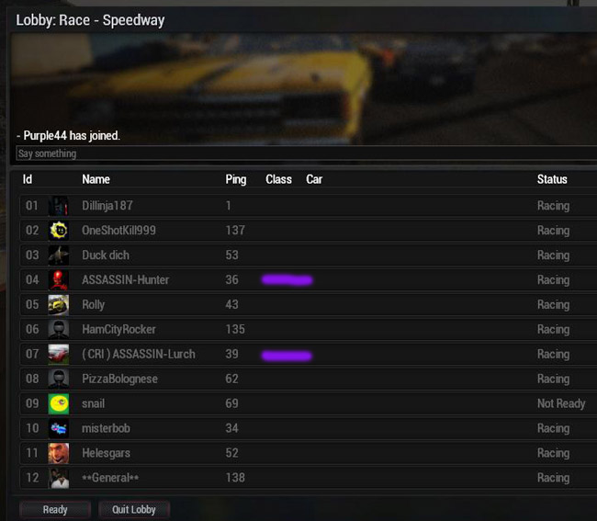Select the Duck dich player row

(309, 255)
